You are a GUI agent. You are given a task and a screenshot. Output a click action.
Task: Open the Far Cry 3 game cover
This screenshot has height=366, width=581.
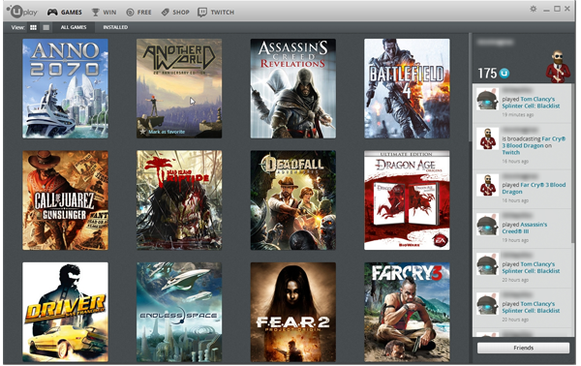[x=407, y=313]
